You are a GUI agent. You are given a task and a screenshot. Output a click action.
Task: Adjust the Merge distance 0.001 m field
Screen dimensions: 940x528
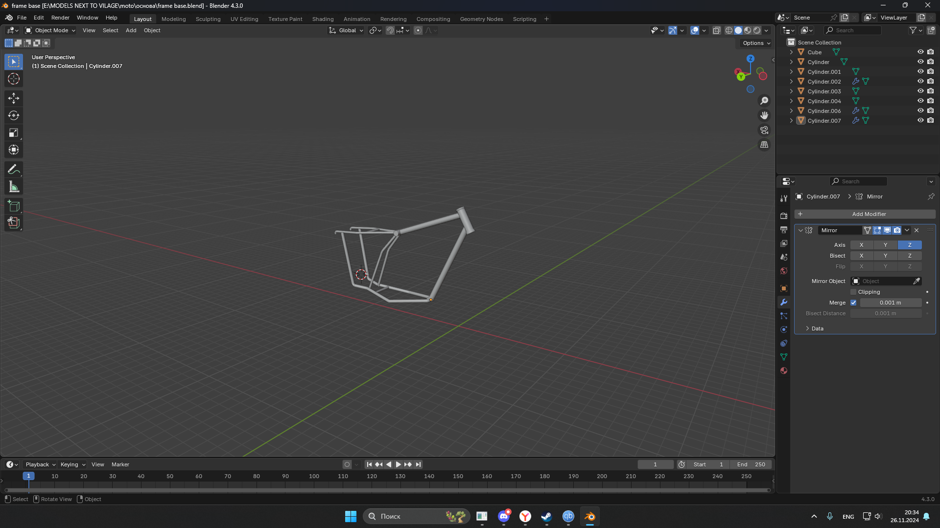pos(891,303)
